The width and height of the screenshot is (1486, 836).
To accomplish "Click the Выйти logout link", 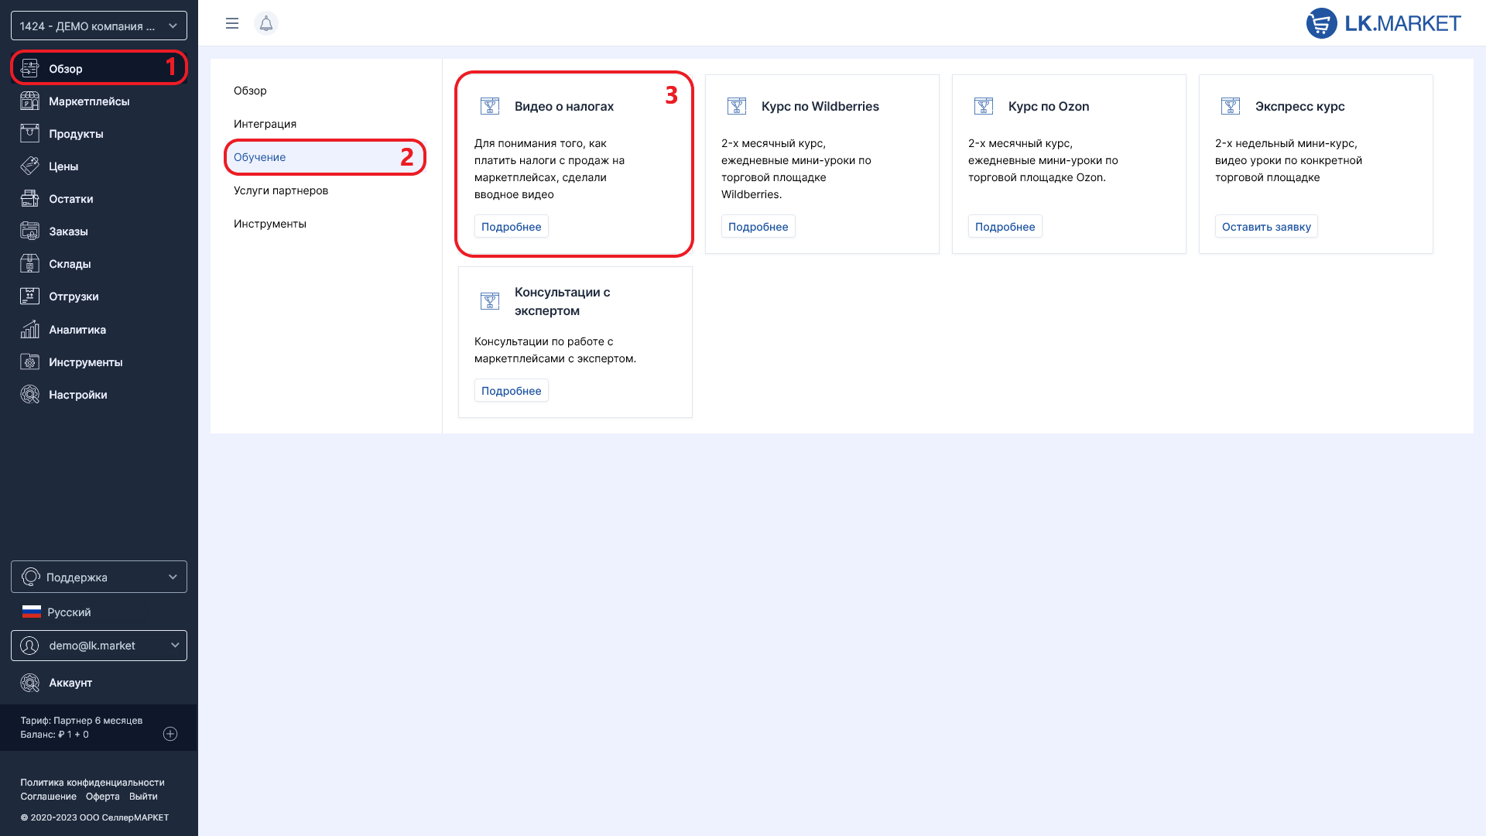I will coord(143,797).
